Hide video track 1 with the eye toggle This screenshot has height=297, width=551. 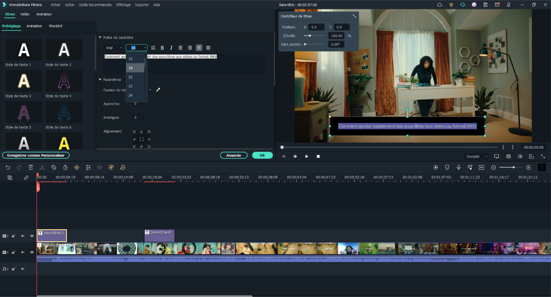(x=32, y=252)
